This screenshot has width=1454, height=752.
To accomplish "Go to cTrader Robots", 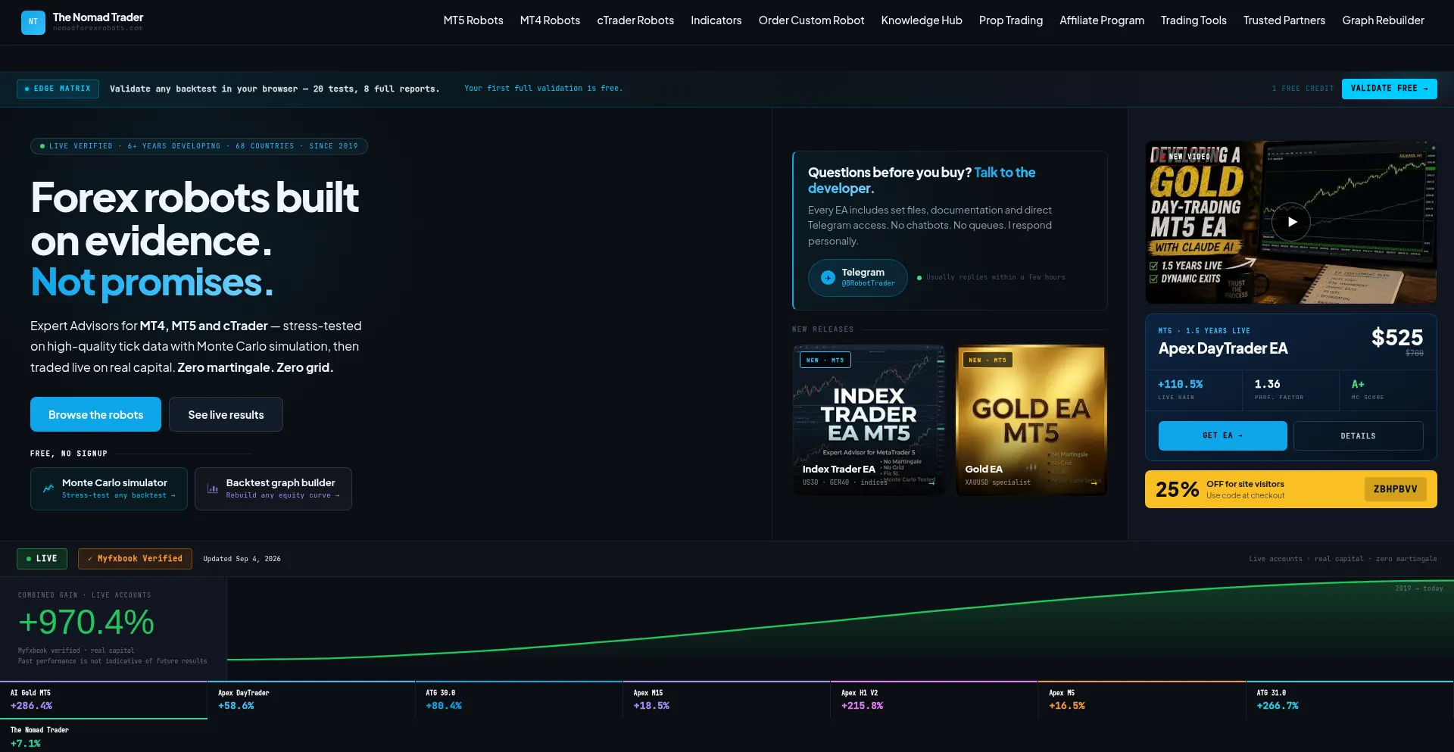I will coord(635,20).
